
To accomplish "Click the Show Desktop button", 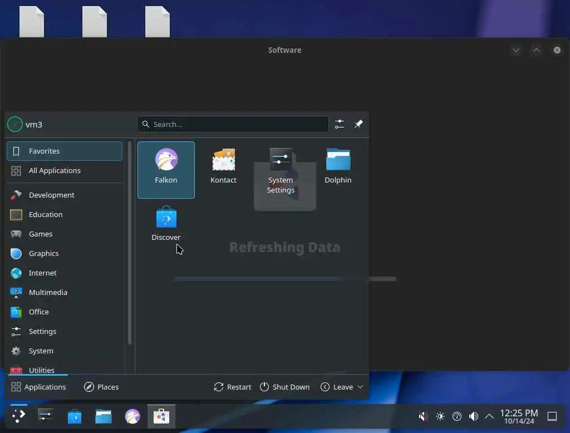I will 552,416.
